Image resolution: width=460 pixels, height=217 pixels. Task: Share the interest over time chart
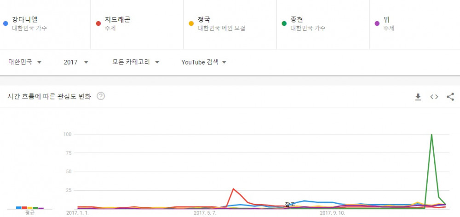coord(450,97)
